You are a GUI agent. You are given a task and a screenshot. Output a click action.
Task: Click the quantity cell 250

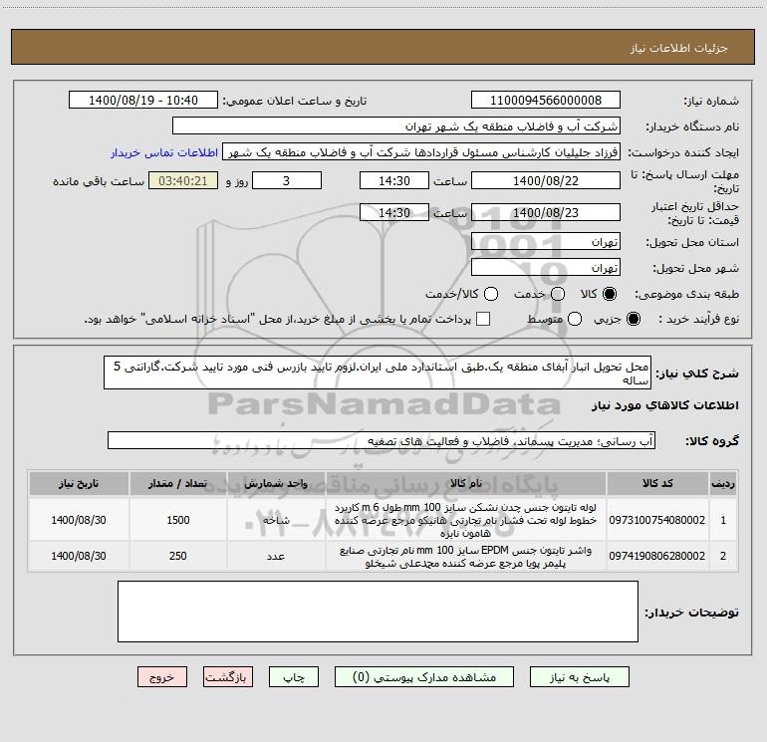click(178, 557)
